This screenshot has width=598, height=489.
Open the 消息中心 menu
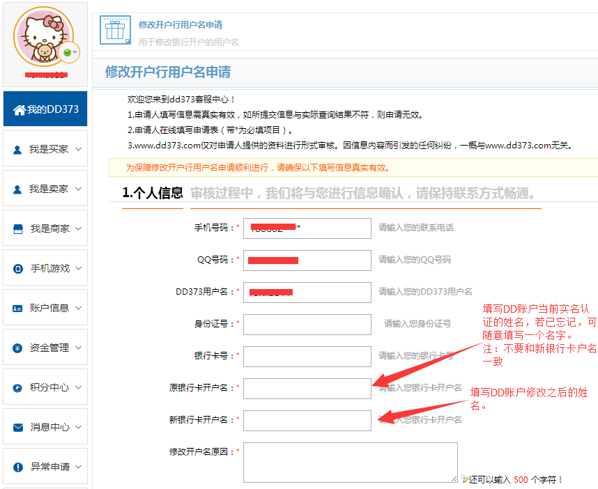(x=45, y=426)
